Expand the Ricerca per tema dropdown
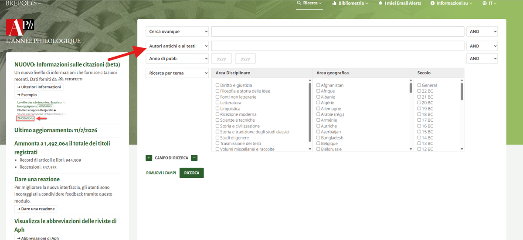Screen dimensions: 523x240 (177, 73)
